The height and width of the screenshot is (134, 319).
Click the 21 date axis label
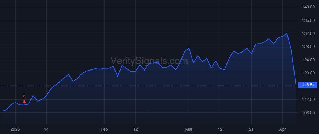pyautogui.click(x=251, y=129)
